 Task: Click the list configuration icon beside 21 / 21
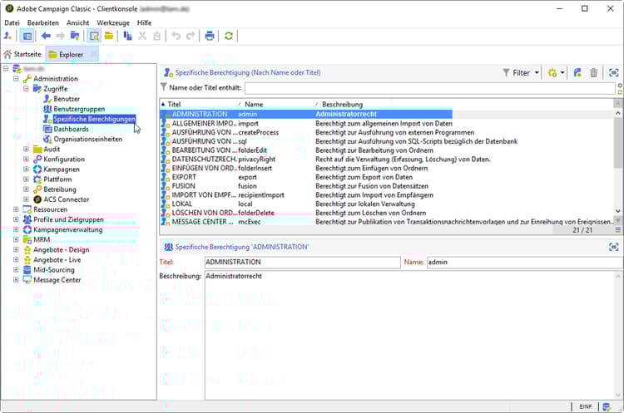(617, 229)
